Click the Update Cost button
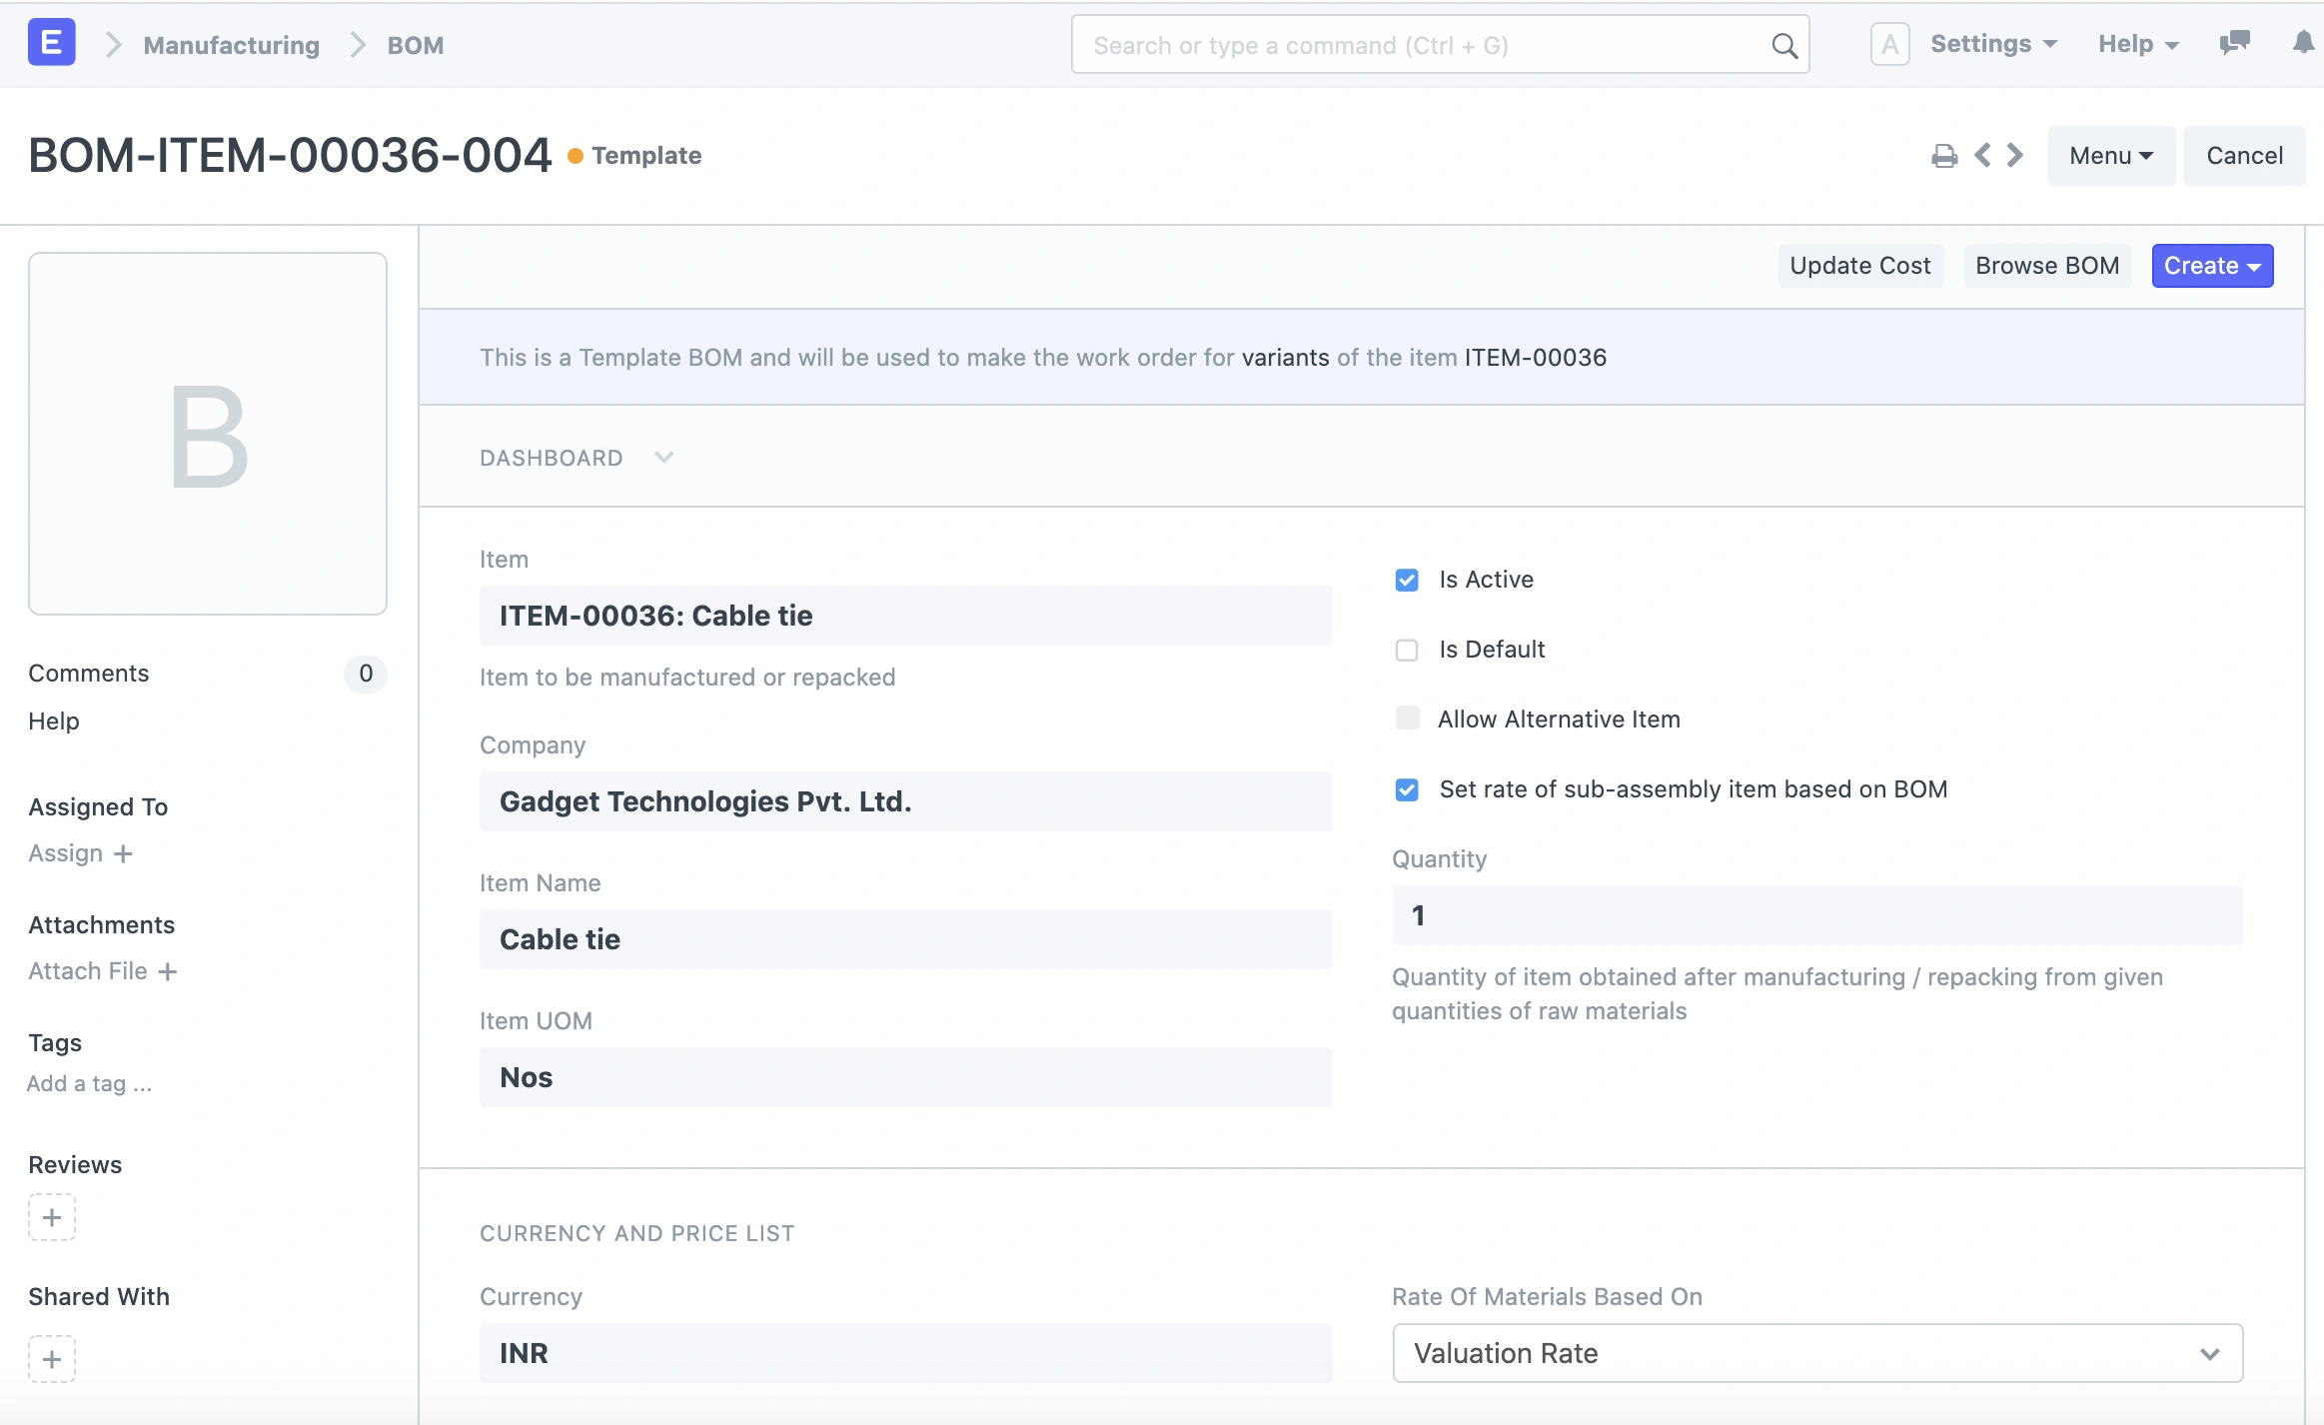This screenshot has height=1425, width=2324. coord(1859,266)
